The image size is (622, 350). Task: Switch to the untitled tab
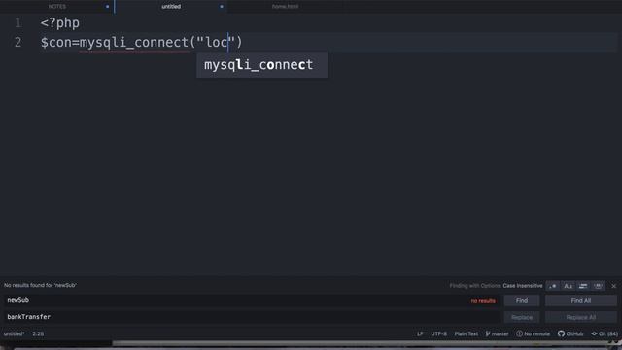tap(171, 7)
